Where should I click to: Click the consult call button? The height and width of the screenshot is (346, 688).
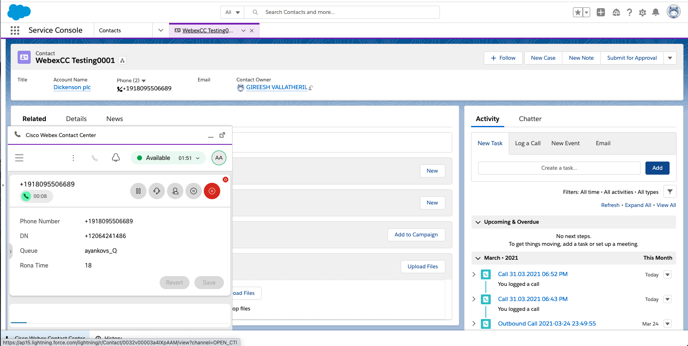point(157,191)
